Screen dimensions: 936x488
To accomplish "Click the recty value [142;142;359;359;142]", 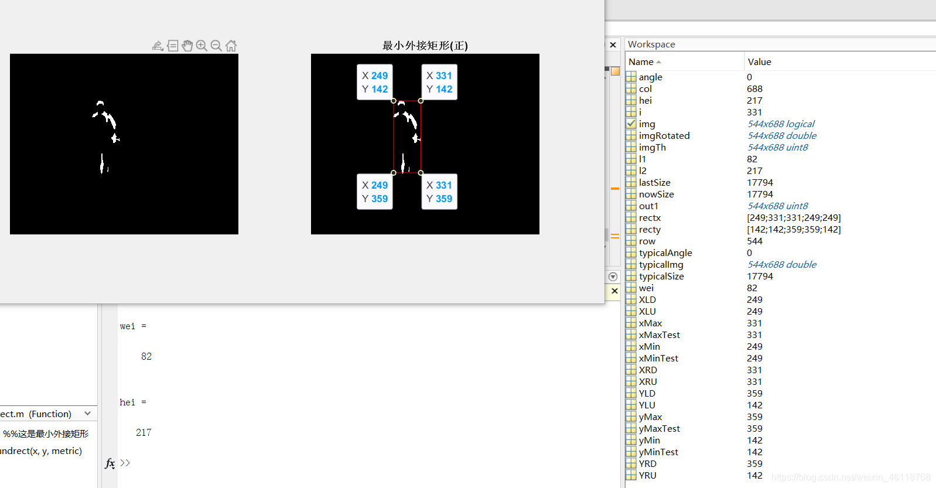I will pyautogui.click(x=794, y=229).
